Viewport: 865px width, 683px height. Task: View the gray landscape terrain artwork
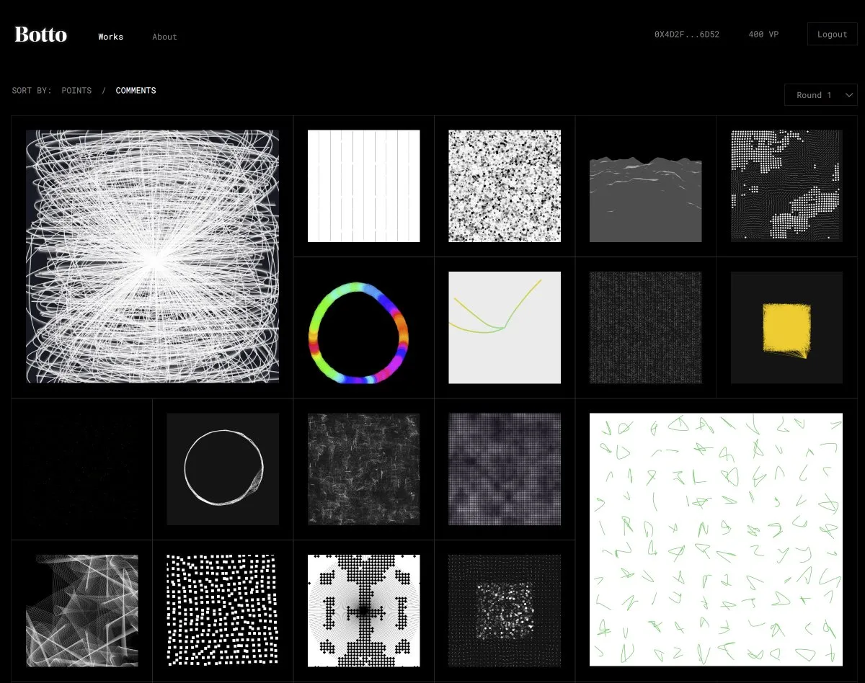pyautogui.click(x=645, y=186)
